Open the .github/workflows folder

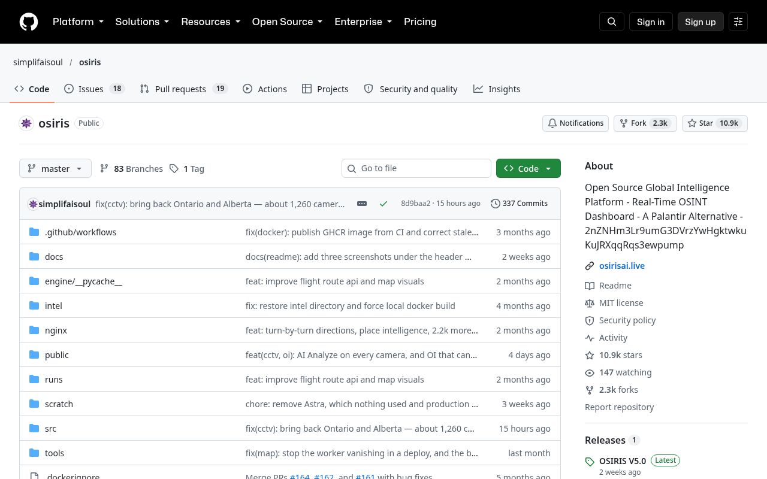tap(81, 232)
